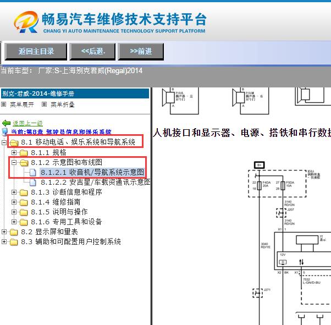The image size is (331, 325).
Task: Expand the 8.1.4 维修指南 node
Action: click(x=14, y=202)
